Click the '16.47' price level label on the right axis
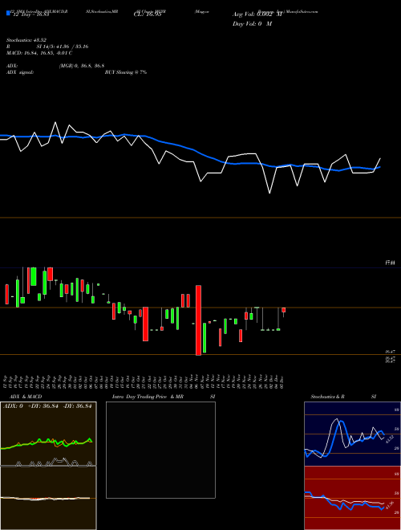This screenshot has height=530, width=401. 391,352
